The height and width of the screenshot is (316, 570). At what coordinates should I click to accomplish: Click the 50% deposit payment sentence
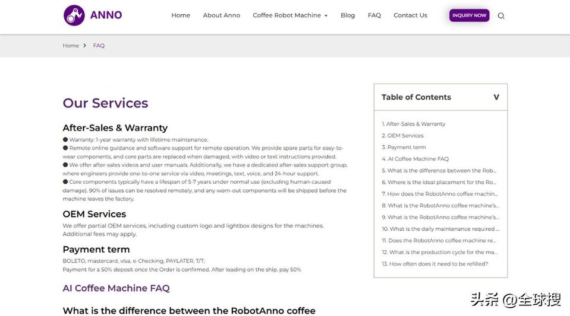(182, 269)
